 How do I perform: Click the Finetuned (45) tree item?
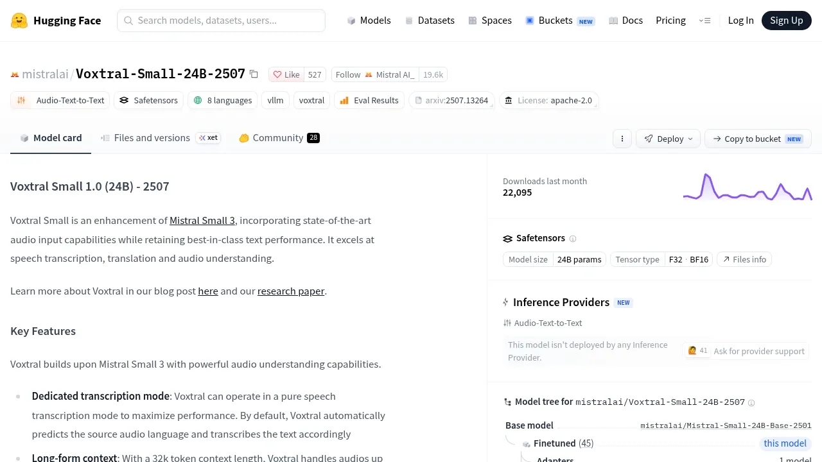click(x=558, y=443)
